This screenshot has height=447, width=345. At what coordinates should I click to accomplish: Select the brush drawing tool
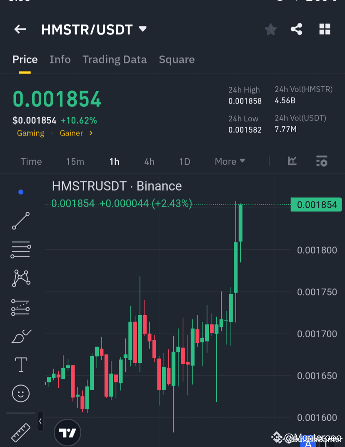tap(20, 336)
